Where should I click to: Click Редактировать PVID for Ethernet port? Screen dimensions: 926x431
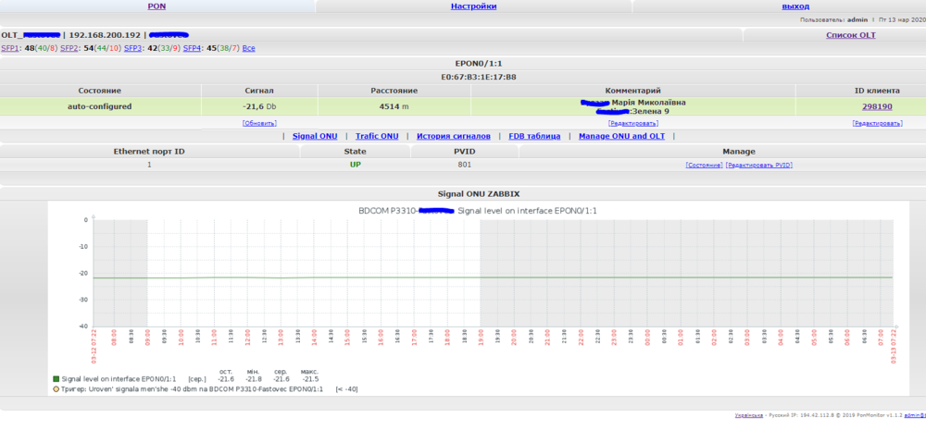(759, 165)
